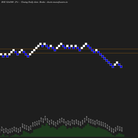Image resolution: width=138 pixels, height=138 pixels.
Task: Click the 449.00 price label
Action: tap(76, 122)
